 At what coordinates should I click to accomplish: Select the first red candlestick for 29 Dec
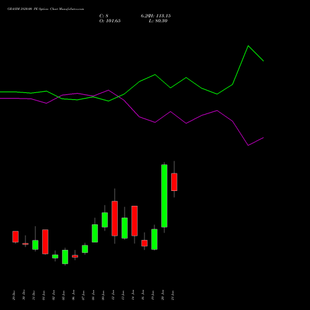[x=15, y=237]
